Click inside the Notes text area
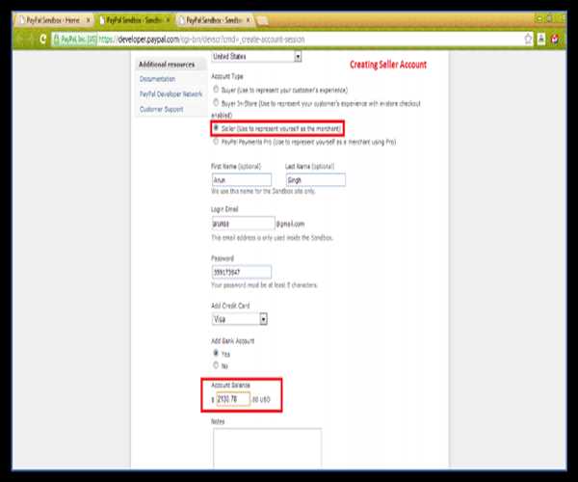Viewport: 578px width, 482px height. [266, 448]
